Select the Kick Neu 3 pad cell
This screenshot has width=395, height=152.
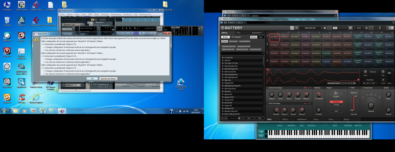274,37
